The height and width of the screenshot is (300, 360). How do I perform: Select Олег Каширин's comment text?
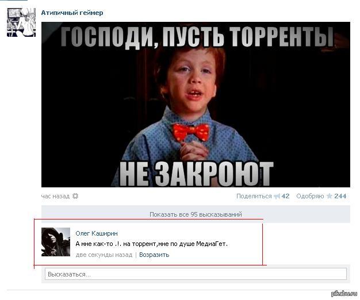click(x=151, y=244)
